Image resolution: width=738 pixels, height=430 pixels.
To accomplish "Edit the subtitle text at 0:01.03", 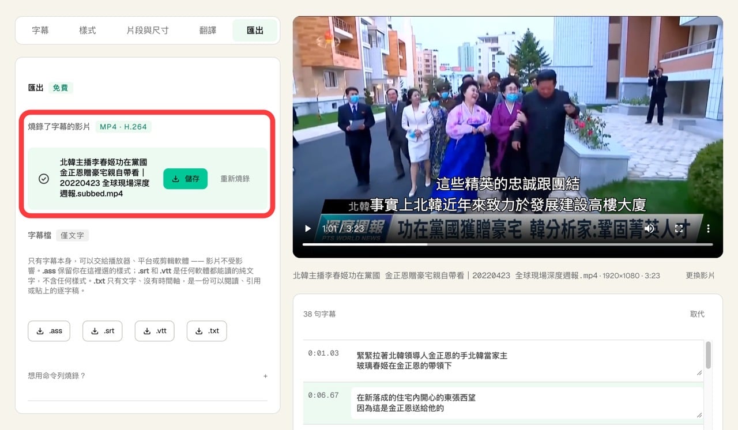I will pos(527,361).
